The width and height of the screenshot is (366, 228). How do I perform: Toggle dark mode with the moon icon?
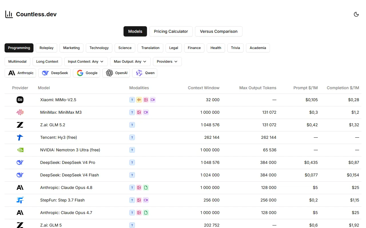click(x=356, y=14)
